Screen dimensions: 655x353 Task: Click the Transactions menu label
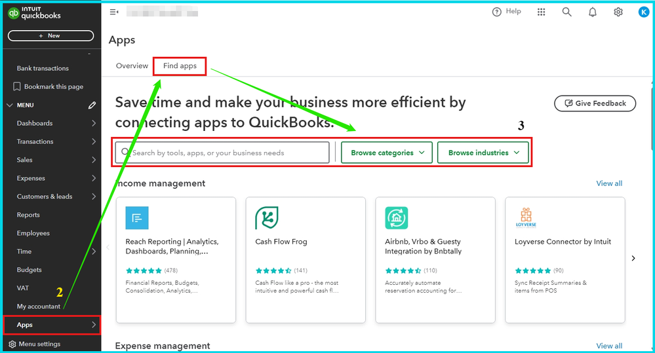click(35, 142)
